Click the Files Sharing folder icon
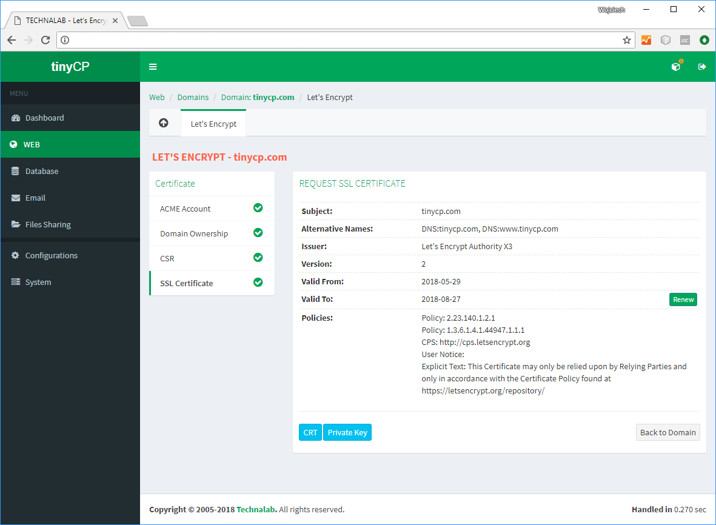 16,224
